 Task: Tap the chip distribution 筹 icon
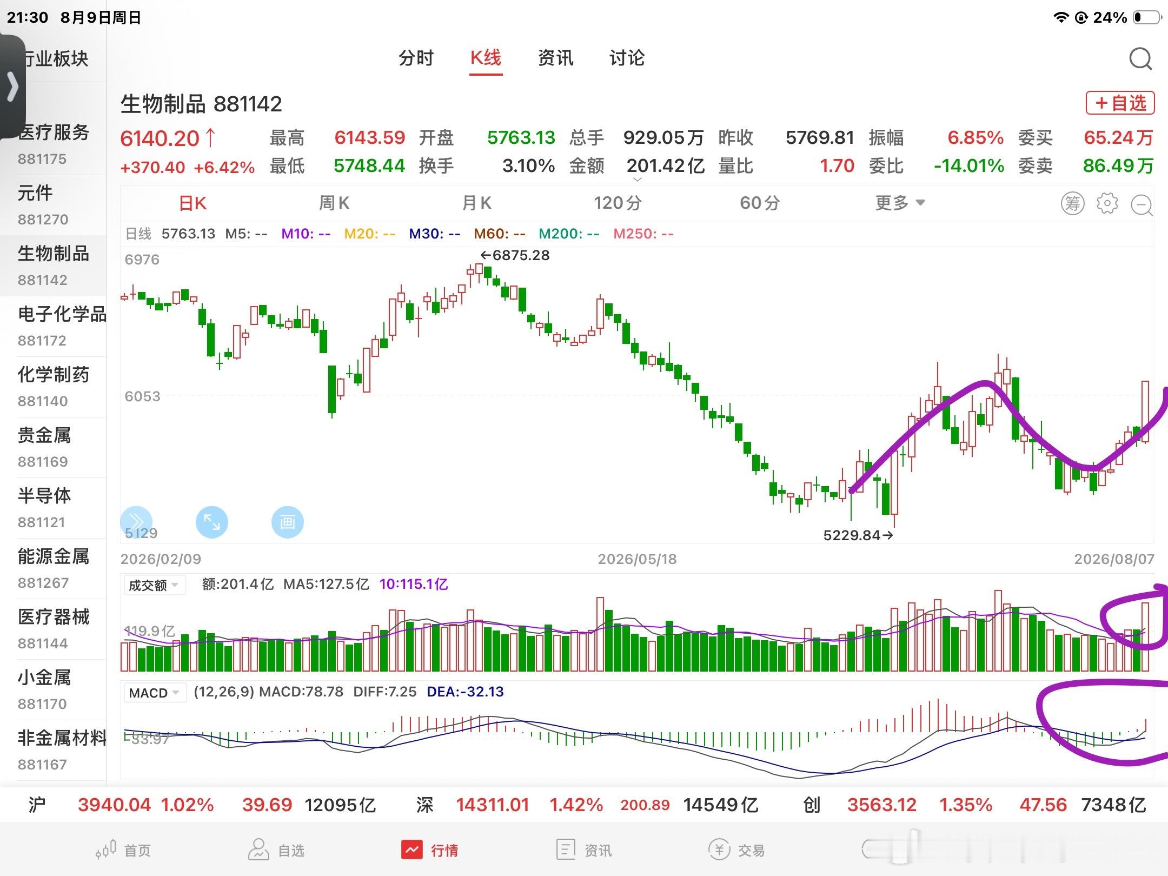coord(1072,203)
